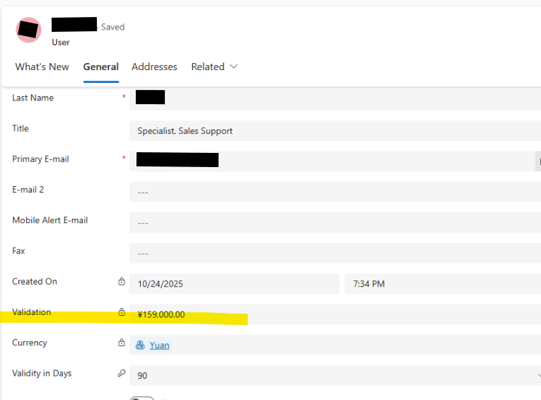Click the Last Name label

click(33, 98)
